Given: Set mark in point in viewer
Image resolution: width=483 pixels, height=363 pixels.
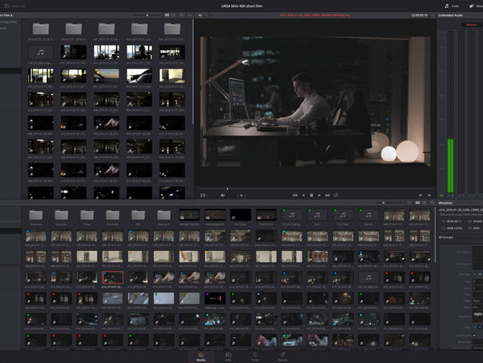Looking at the screenshot, I should pos(421,196).
